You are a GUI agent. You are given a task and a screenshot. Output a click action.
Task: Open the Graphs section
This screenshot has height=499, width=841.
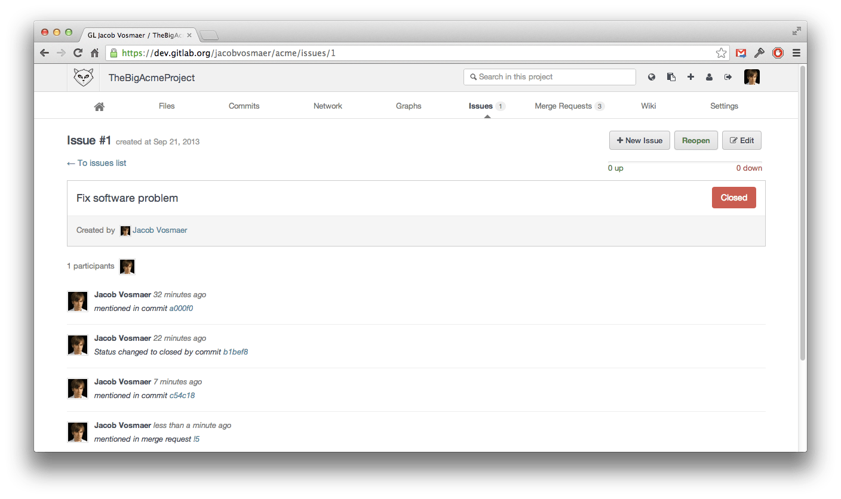tap(409, 106)
